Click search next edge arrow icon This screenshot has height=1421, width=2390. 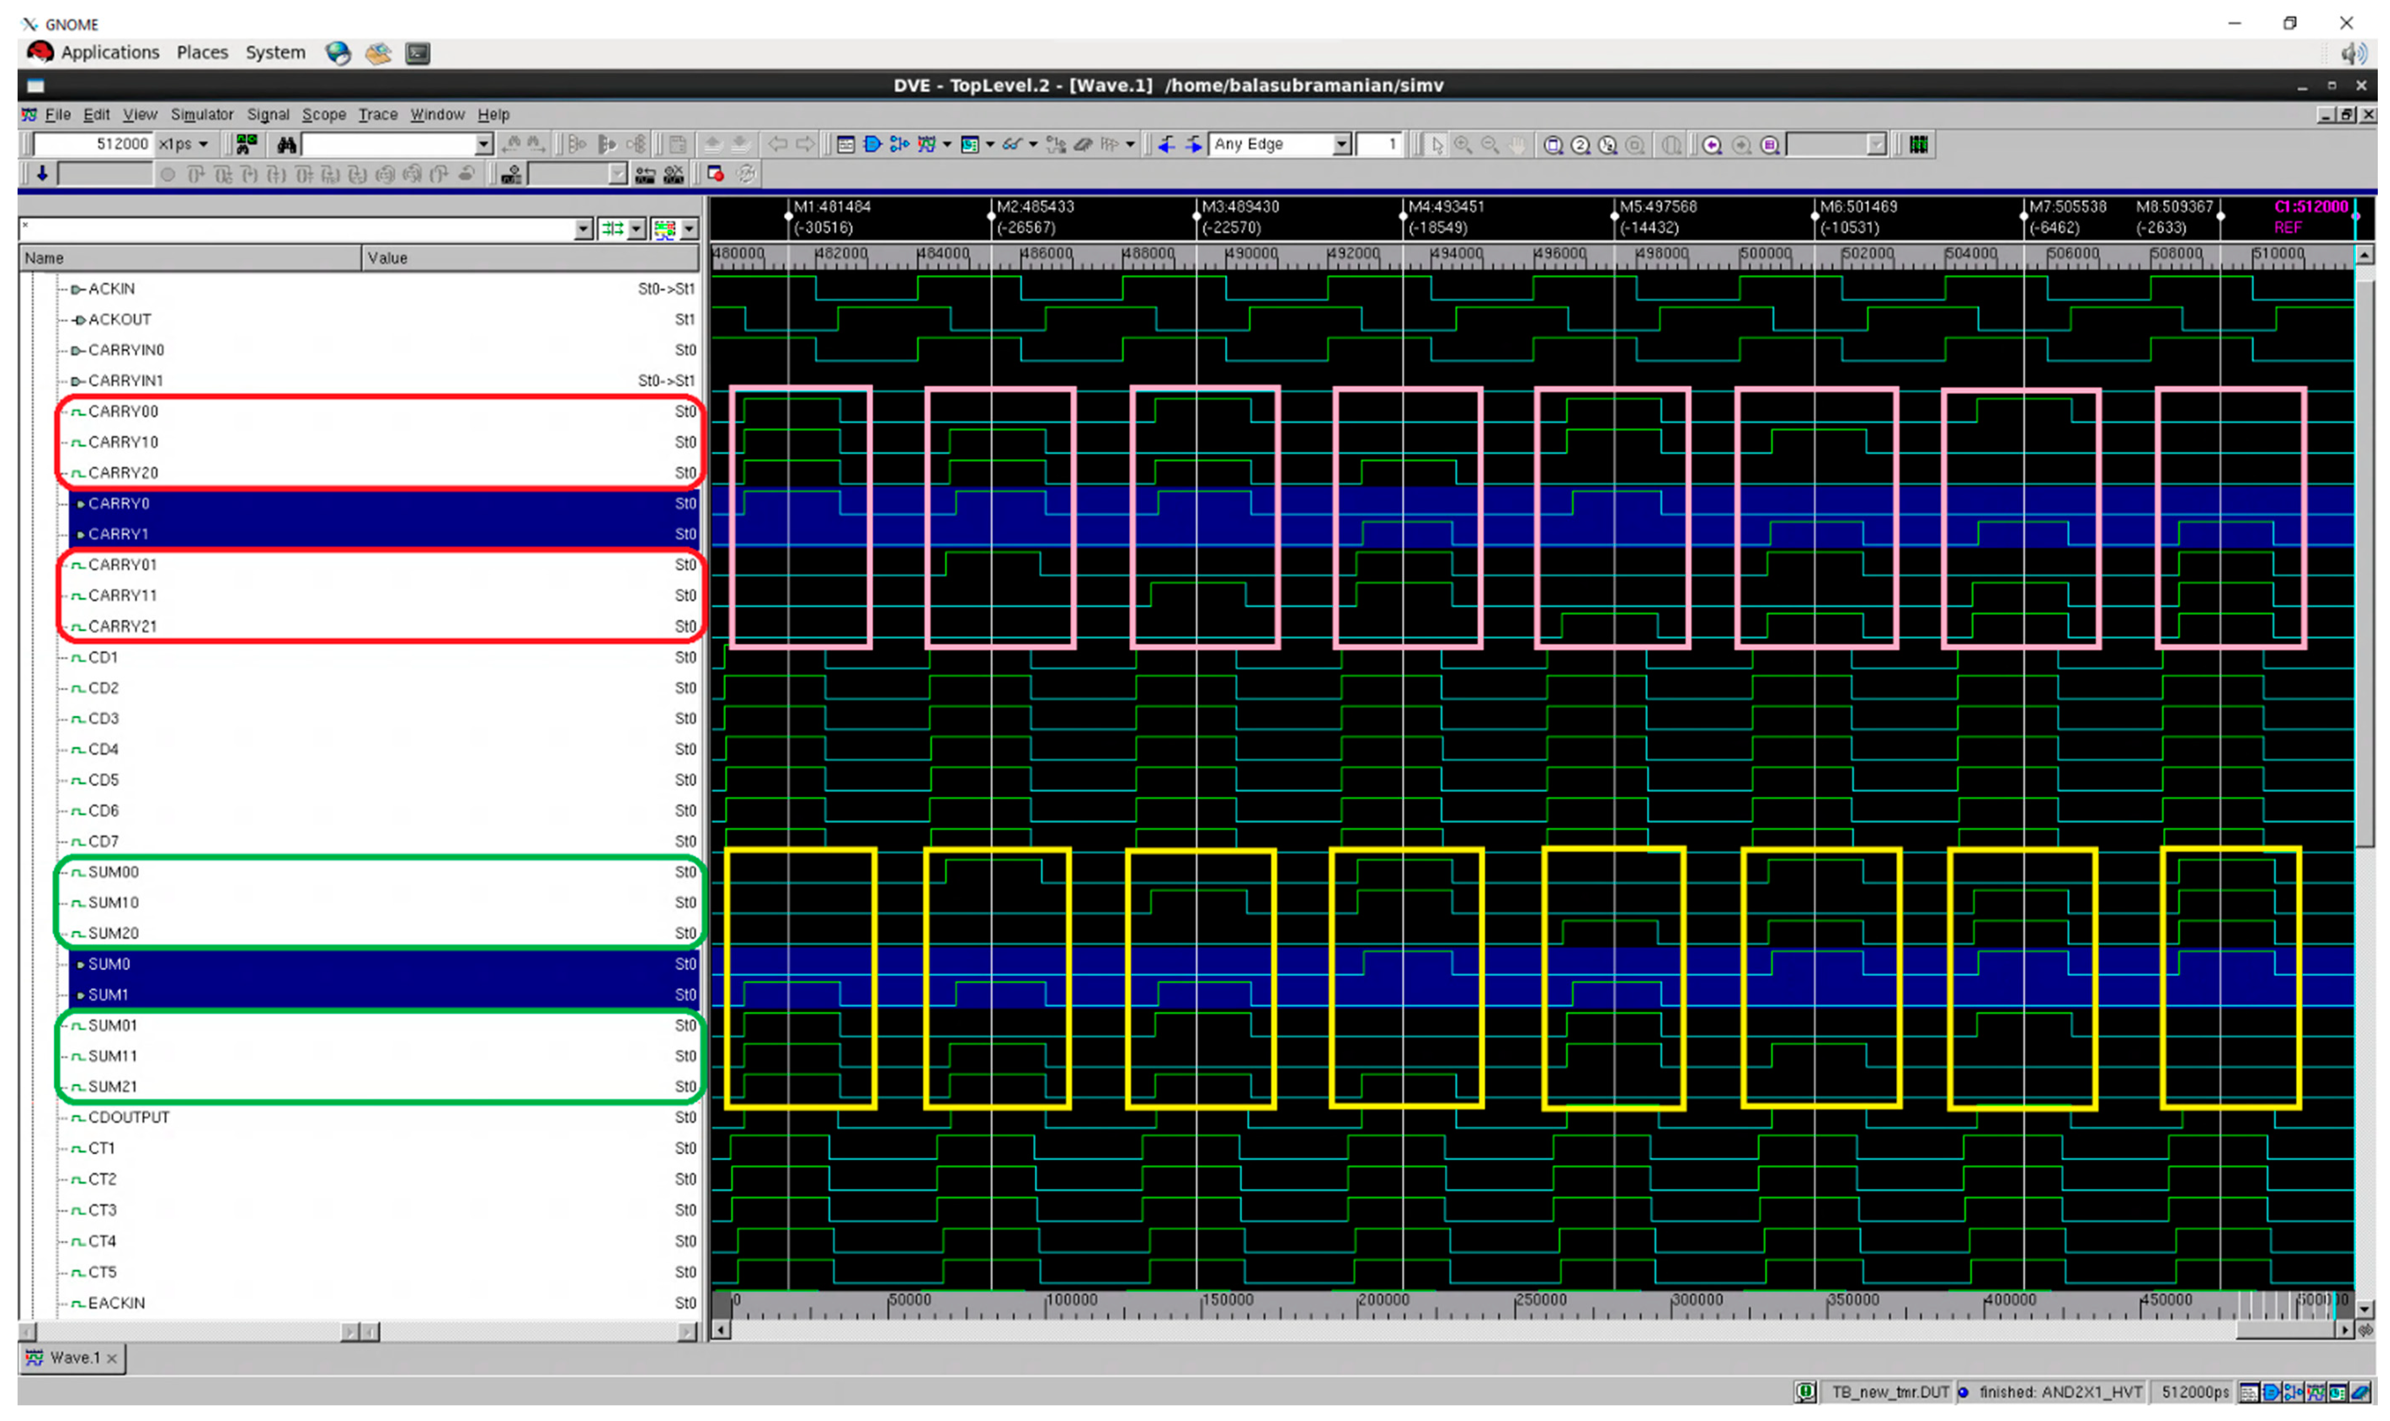(x=1194, y=145)
